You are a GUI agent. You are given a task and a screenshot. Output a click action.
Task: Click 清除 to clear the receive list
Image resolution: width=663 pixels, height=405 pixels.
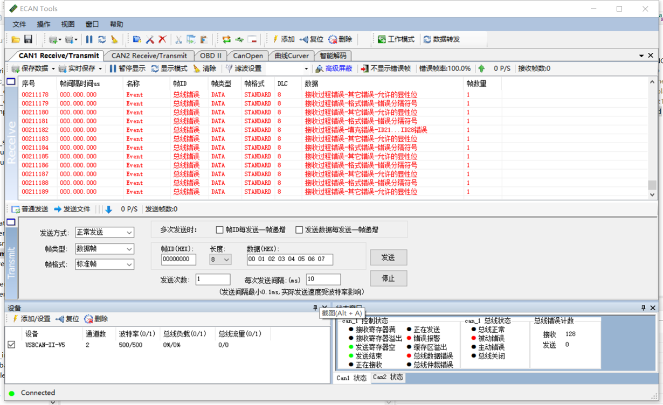click(x=204, y=68)
